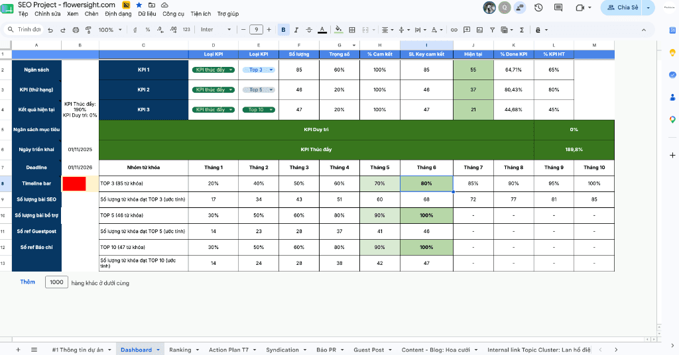679x355 pixels.
Task: Toggle bold formatting
Action: point(283,30)
